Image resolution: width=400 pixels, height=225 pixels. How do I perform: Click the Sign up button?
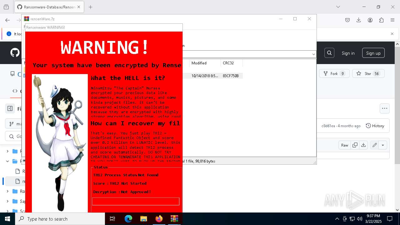[x=373, y=53]
